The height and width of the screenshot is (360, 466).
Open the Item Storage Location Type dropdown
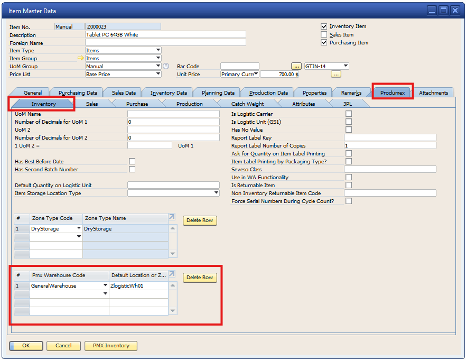point(216,193)
